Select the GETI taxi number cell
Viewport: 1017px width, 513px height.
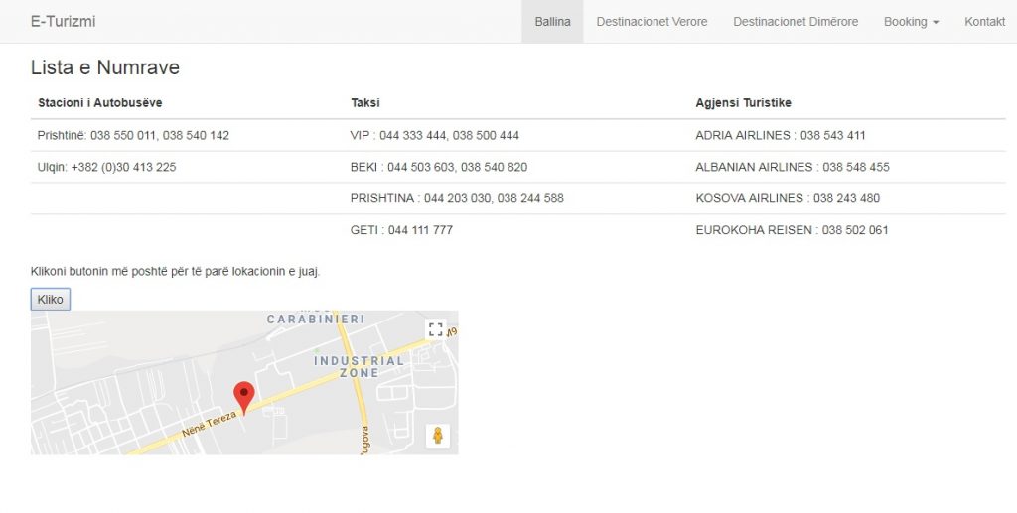tap(516, 230)
